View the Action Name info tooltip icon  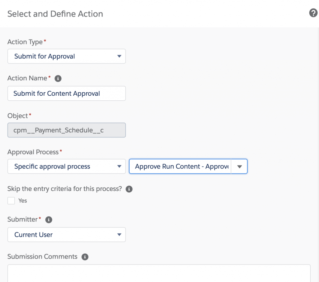click(x=58, y=78)
